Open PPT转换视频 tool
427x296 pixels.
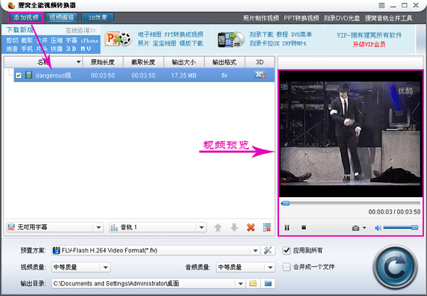coord(301,18)
